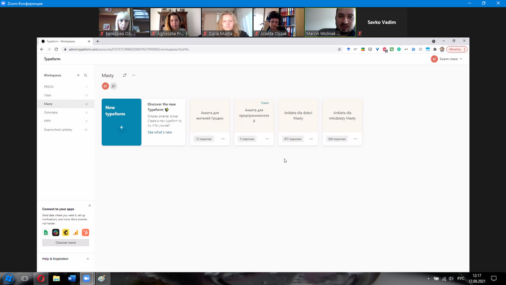Open the Chrome extensions puzzle icon

click(435, 49)
